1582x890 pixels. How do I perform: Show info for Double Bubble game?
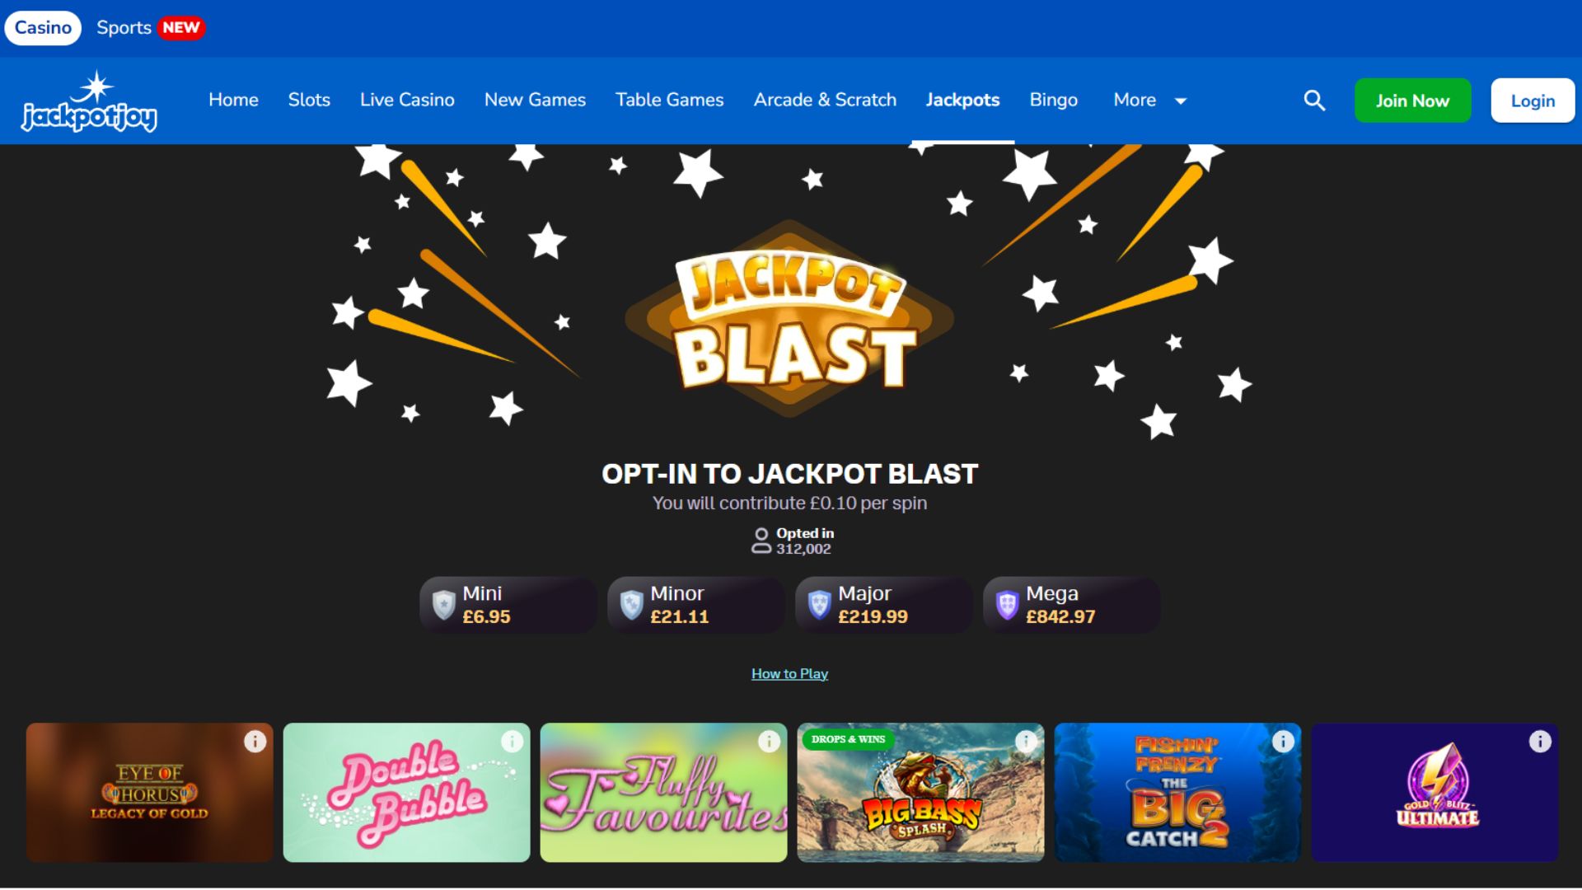pos(513,742)
